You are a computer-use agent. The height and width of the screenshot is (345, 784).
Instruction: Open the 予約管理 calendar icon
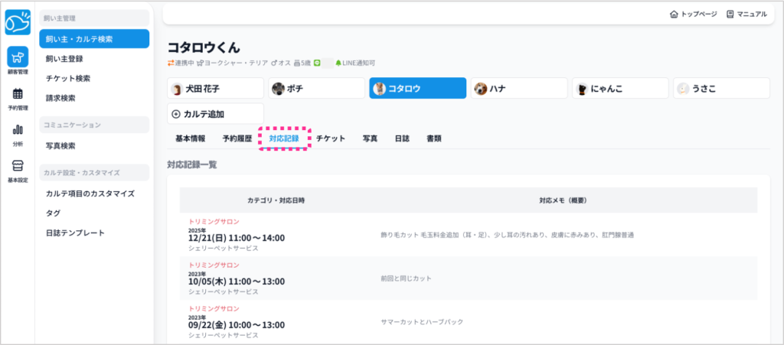pyautogui.click(x=18, y=97)
